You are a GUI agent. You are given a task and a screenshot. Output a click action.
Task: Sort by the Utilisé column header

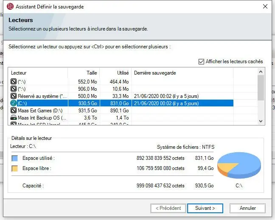pos(115,73)
